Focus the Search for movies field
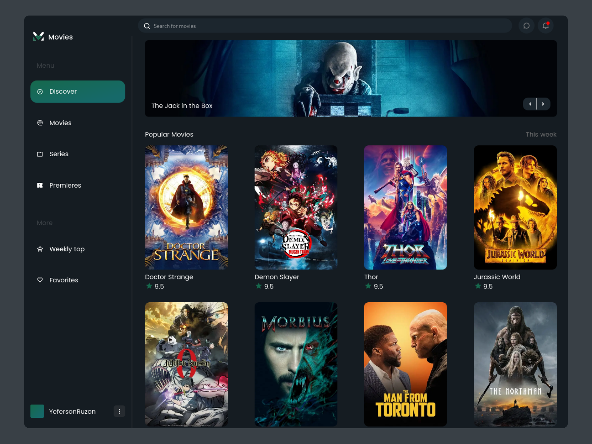 pos(325,26)
